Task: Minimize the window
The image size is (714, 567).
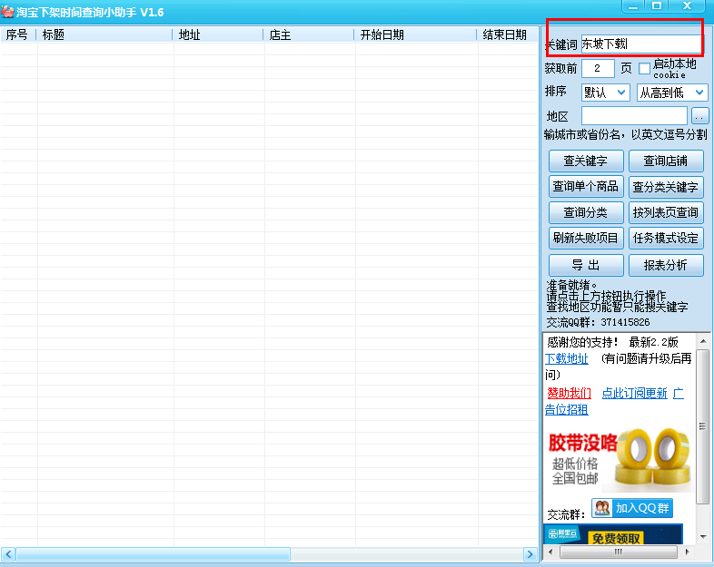Action: tap(633, 6)
